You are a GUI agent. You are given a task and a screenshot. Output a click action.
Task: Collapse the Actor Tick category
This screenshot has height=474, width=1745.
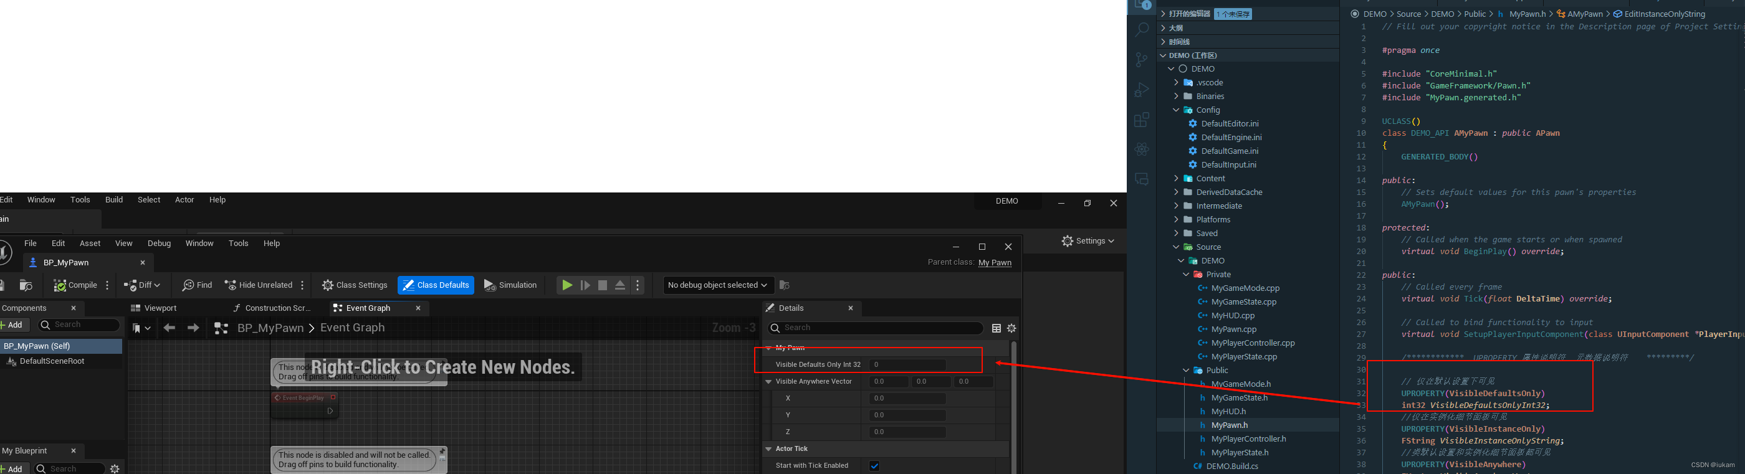tap(769, 449)
